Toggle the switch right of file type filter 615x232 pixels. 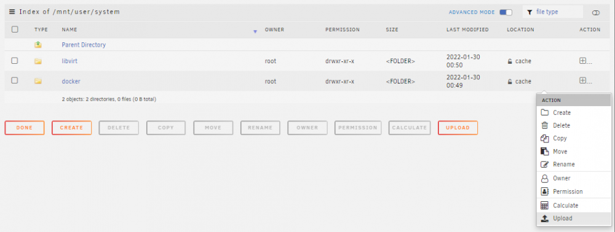coord(596,13)
